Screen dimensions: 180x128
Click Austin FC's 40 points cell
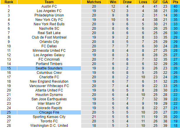175,6
